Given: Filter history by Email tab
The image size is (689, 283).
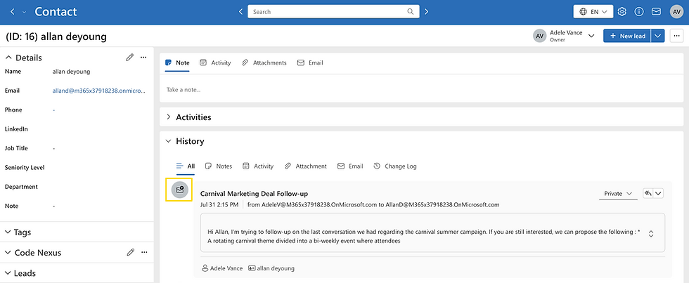Looking at the screenshot, I should 350,166.
